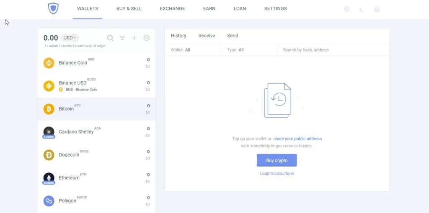Click the 0.00 total balance value
Viewport: 429px width, 213px height.
pos(51,38)
